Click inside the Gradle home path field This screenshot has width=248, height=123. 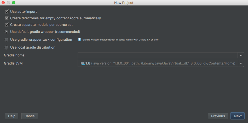pos(158,55)
